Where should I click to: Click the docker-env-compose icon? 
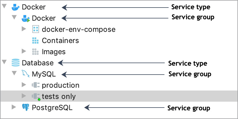tap(35, 29)
